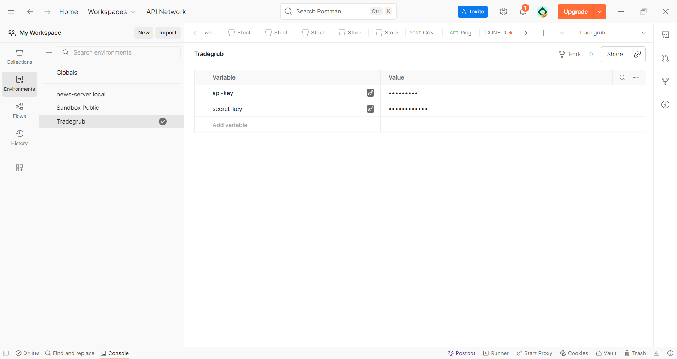Screen dimensions: 677x359
Task: Copy environment link with link icon
Action: pos(637,54)
